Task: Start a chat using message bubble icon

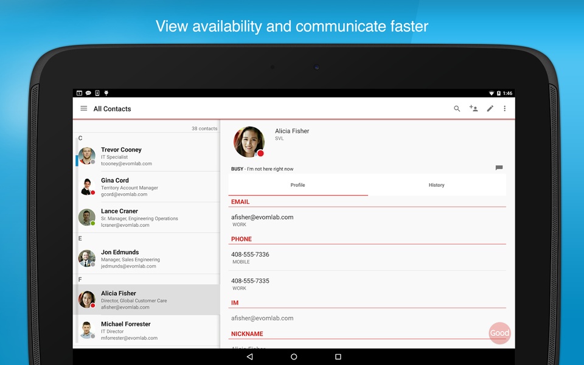Action: [499, 168]
